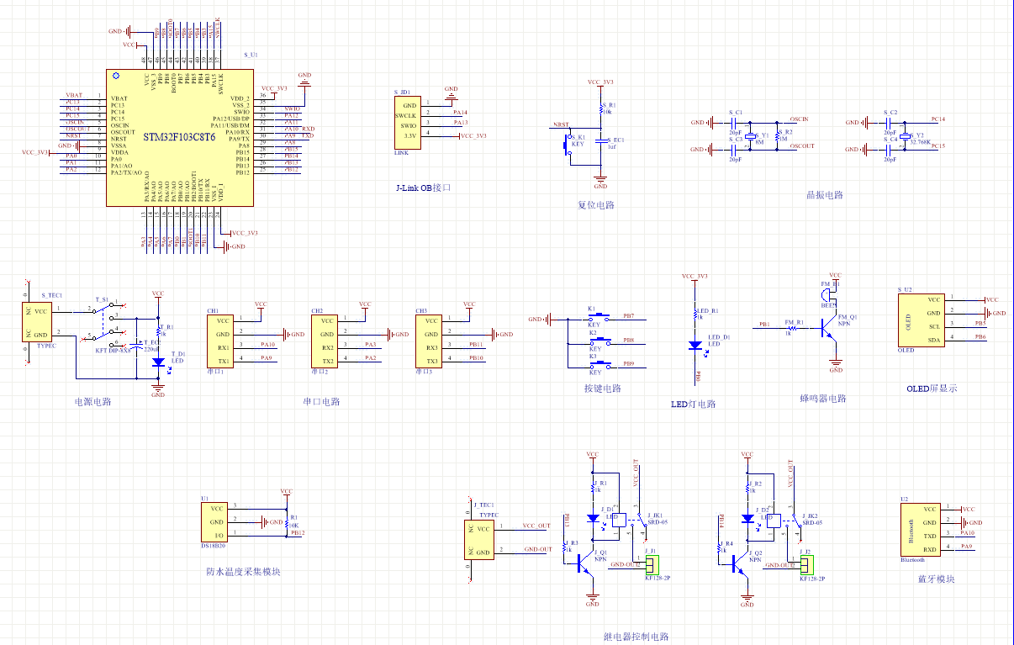
Task: Select the S_R1 10k resistor
Action: pyautogui.click(x=602, y=109)
